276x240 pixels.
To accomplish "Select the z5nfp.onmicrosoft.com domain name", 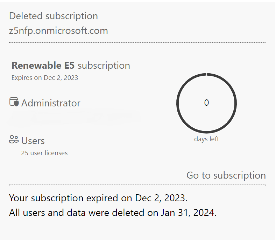I will 58,31.
